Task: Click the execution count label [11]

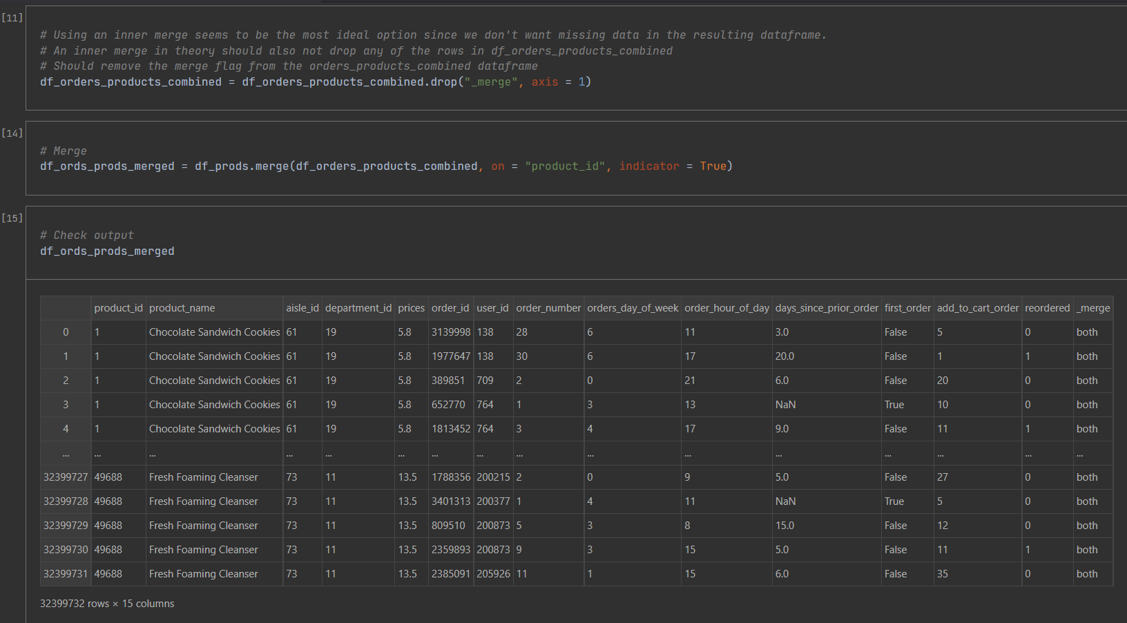Action: (12, 18)
